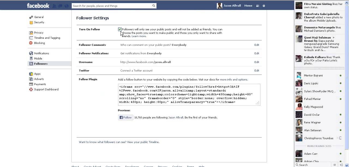Click the textarea resize grip
The width and height of the screenshot is (349, 167).
[x=258, y=103]
